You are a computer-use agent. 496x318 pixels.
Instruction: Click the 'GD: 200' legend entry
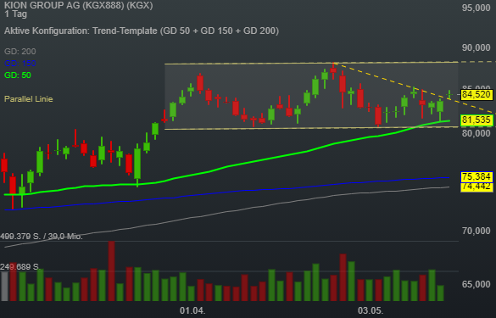(20, 51)
